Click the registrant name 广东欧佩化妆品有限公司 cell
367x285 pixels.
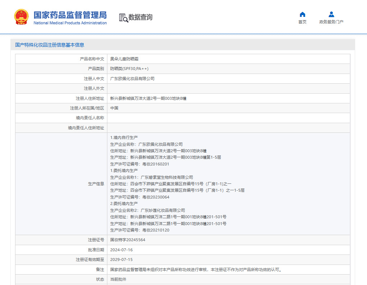(132, 79)
